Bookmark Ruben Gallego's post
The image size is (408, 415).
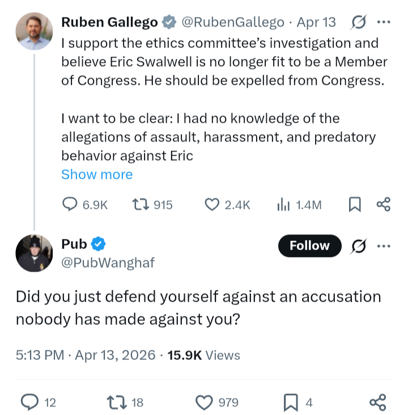coord(355,204)
